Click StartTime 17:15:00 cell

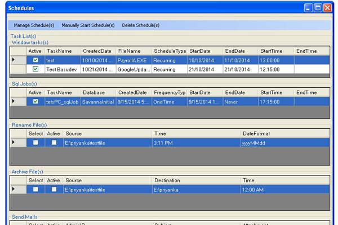click(276, 102)
